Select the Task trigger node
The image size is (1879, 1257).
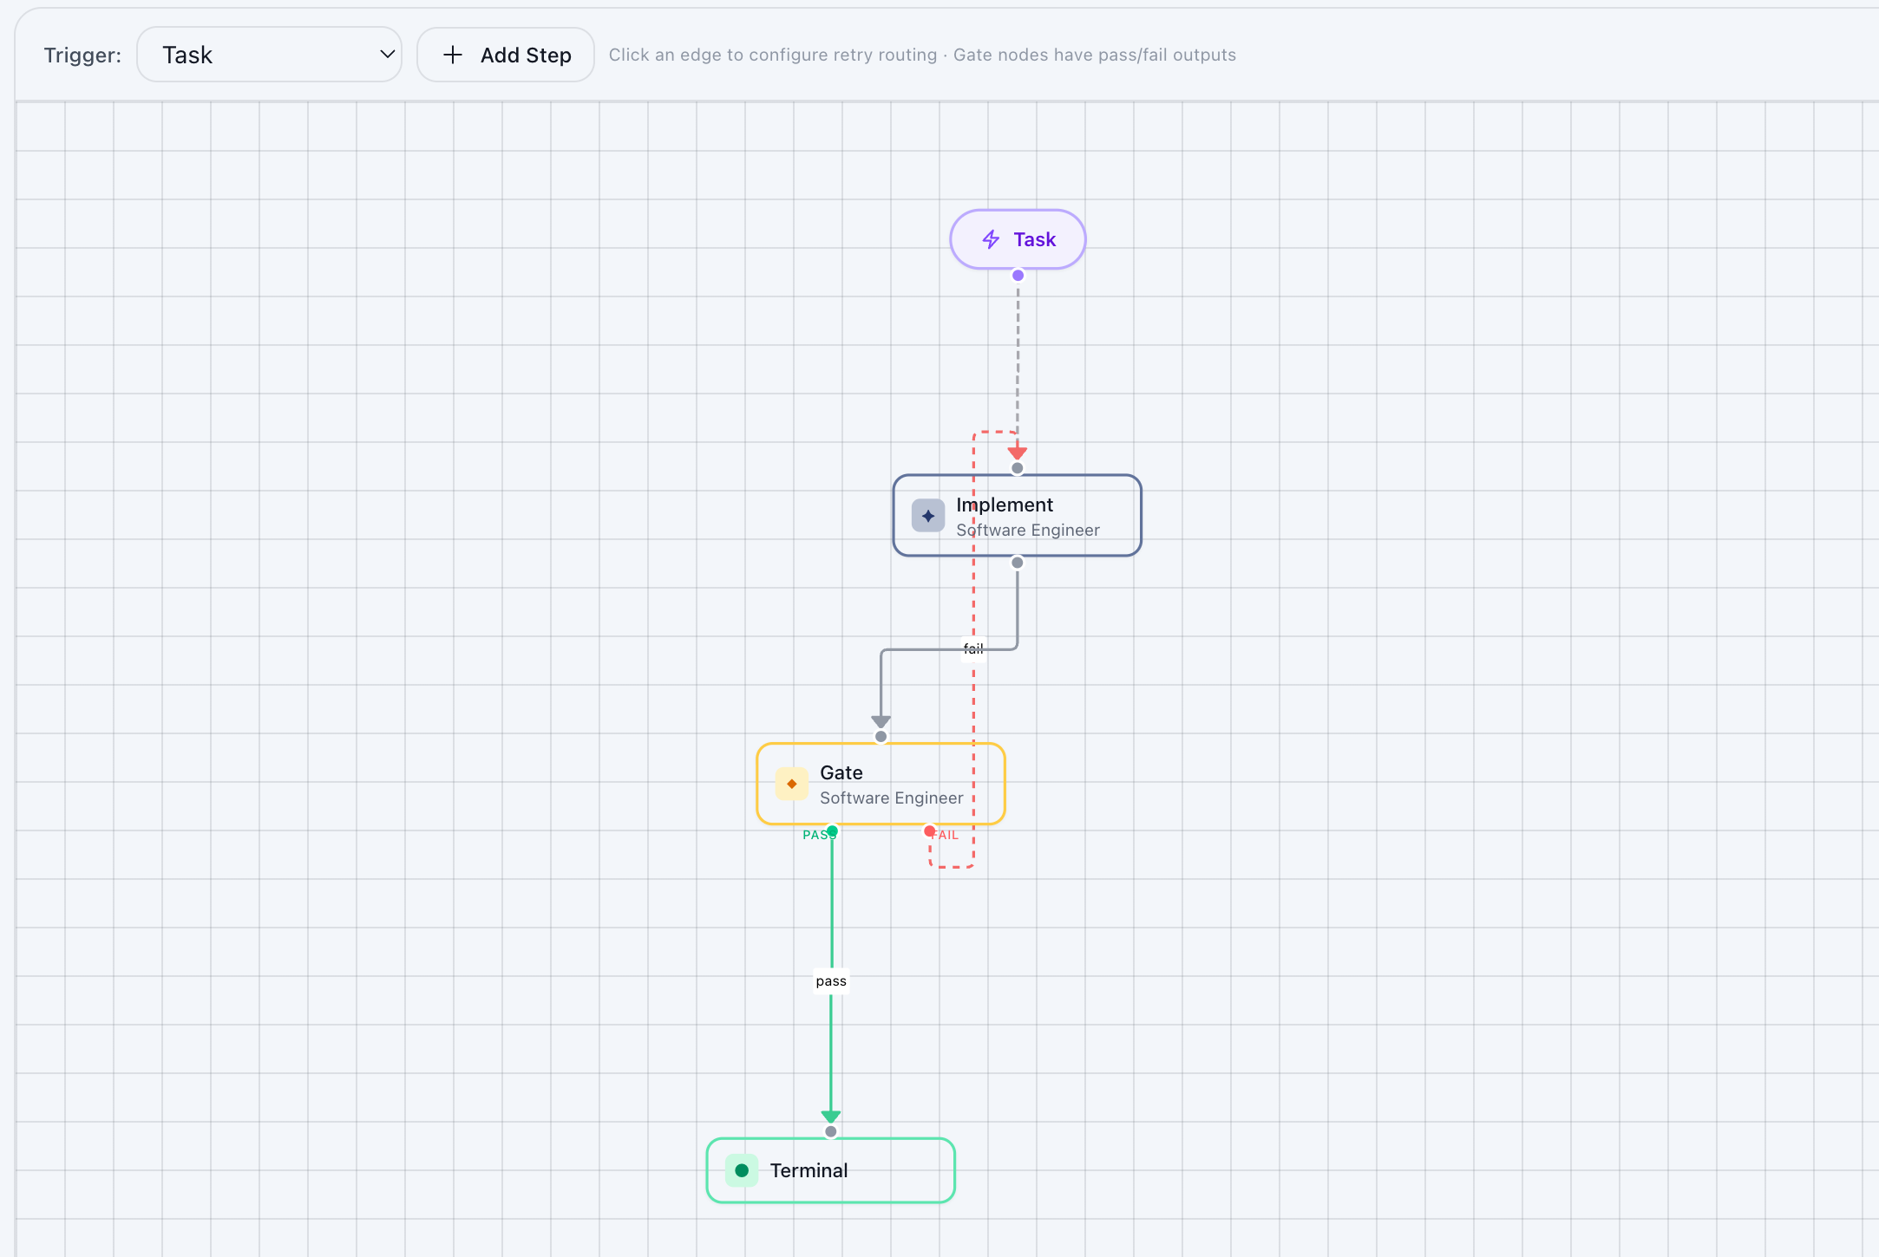(x=1018, y=239)
